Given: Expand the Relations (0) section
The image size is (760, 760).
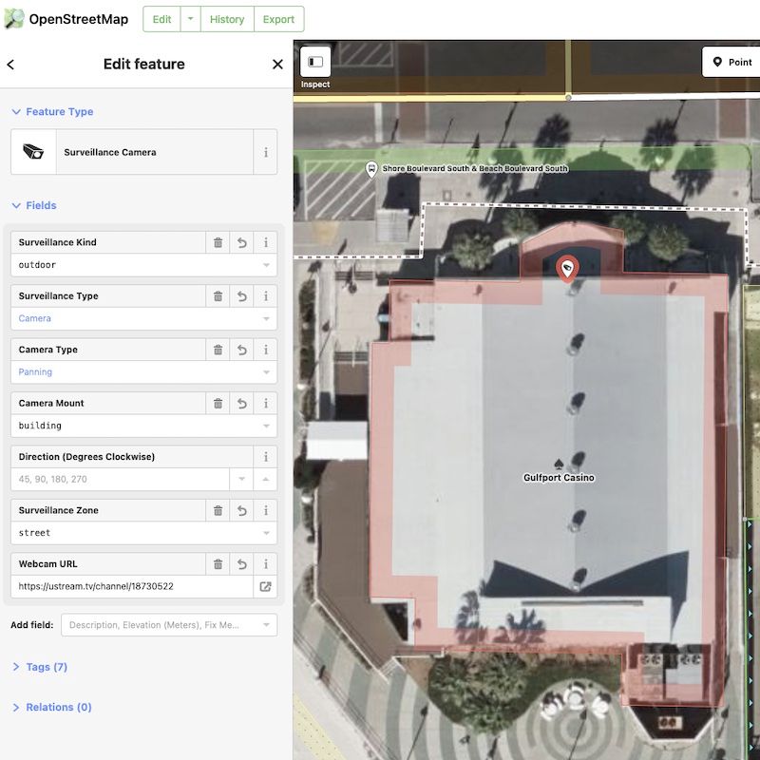Looking at the screenshot, I should [52, 707].
